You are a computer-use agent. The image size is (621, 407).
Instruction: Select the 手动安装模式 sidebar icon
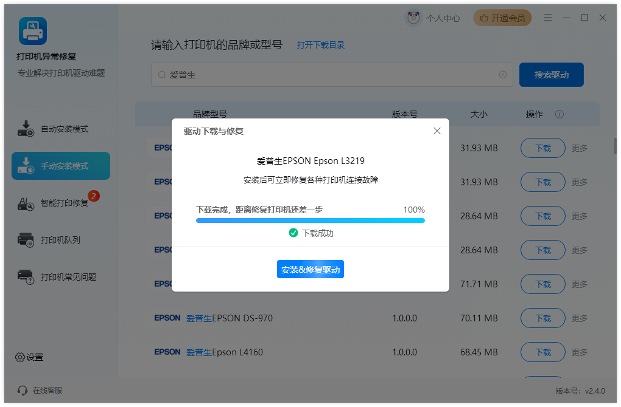(26, 166)
